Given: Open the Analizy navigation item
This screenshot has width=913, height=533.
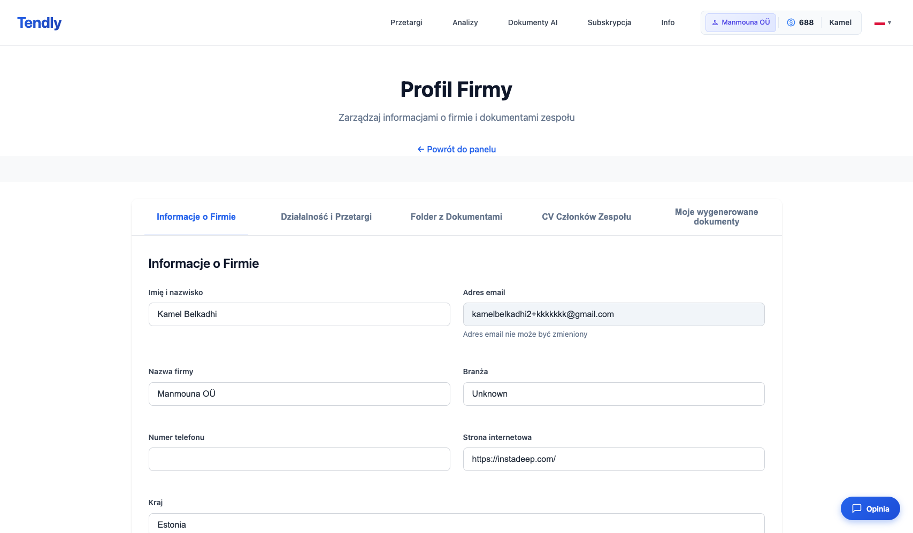Looking at the screenshot, I should (x=465, y=22).
